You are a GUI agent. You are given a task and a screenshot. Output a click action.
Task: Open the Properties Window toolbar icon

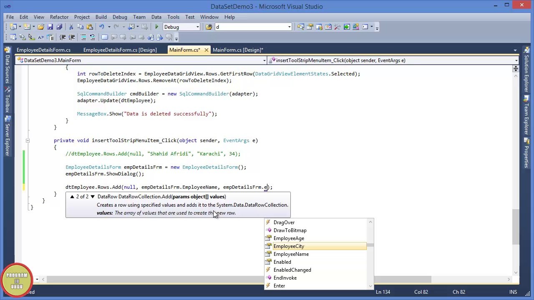310,27
